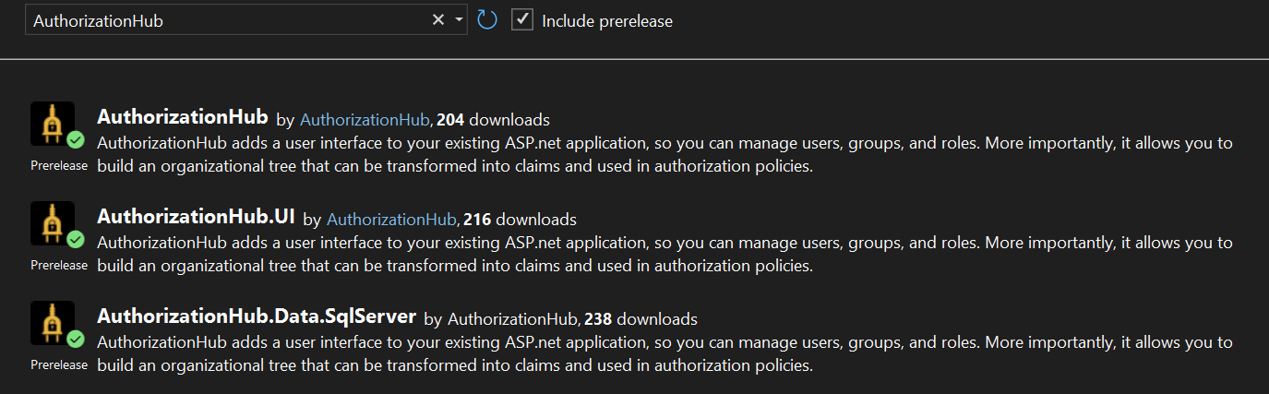The width and height of the screenshot is (1269, 394).
Task: Refresh the package search results
Action: (487, 19)
